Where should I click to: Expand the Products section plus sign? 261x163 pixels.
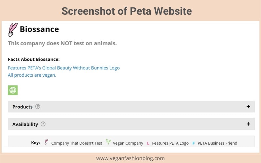pyautogui.click(x=248, y=107)
